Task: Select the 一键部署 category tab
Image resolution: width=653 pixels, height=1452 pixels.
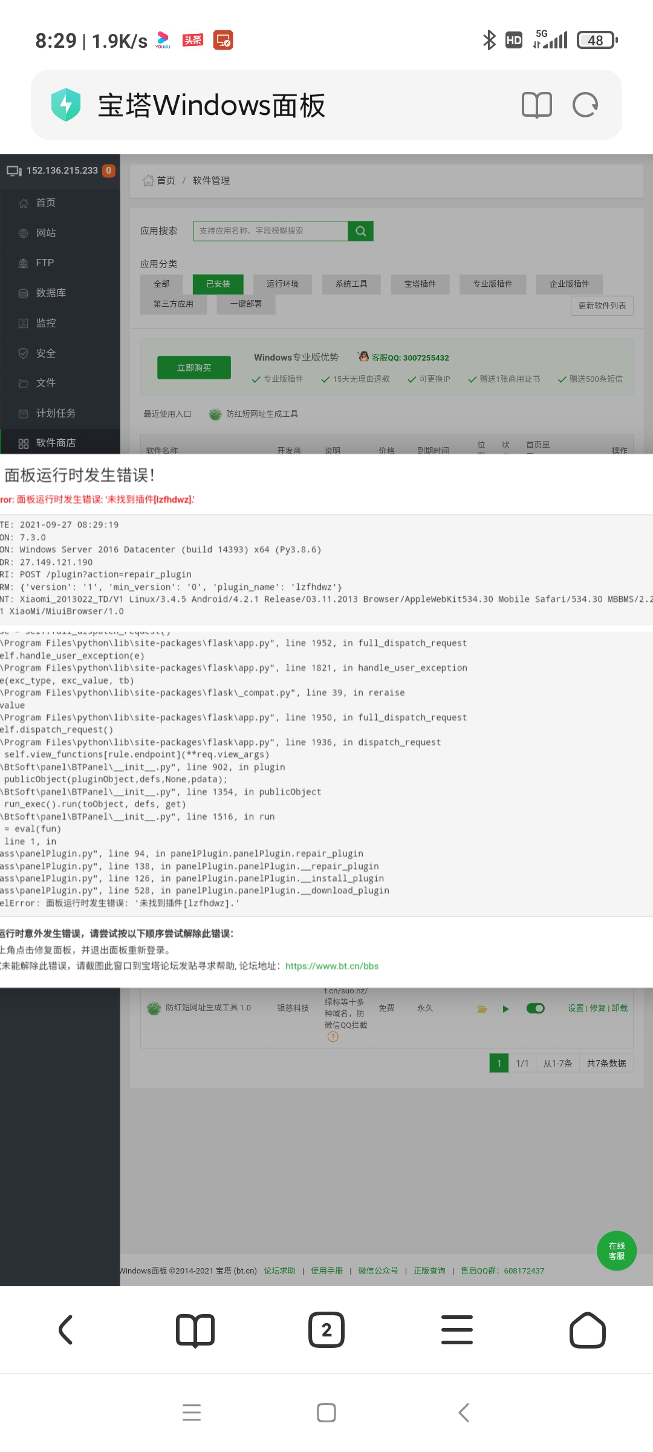Action: [x=246, y=304]
